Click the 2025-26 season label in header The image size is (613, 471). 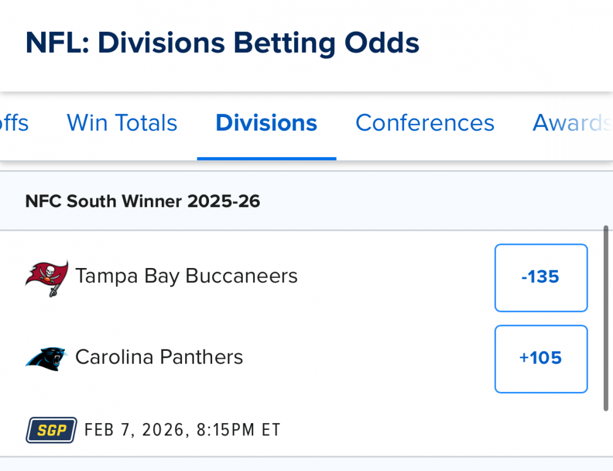(225, 201)
